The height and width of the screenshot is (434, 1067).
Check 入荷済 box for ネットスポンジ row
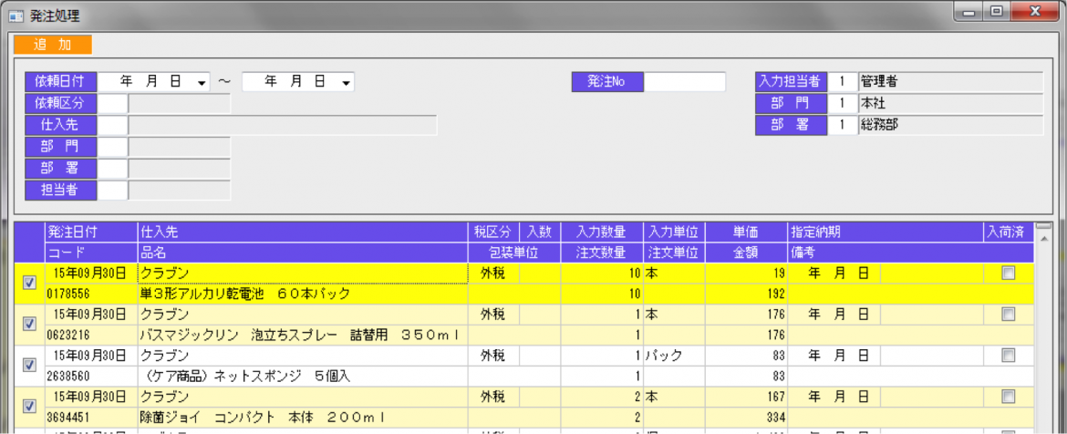coord(1008,355)
